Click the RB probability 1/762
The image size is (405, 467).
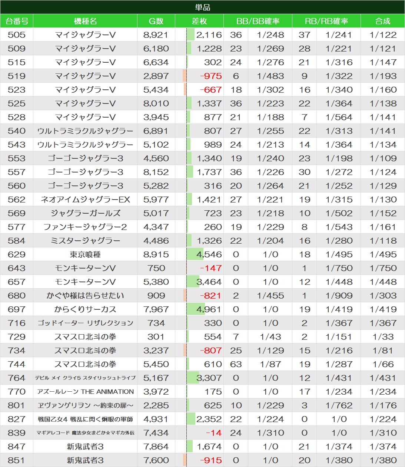[x=339, y=405]
